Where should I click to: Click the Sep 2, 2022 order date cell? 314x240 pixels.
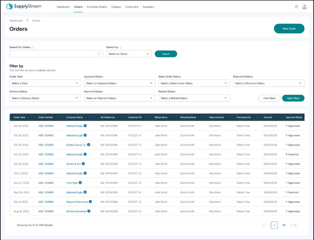click(x=21, y=202)
